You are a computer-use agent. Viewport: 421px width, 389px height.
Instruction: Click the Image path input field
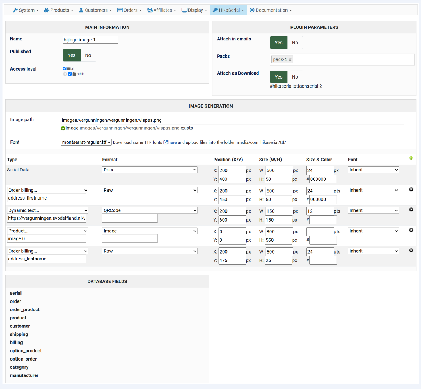click(232, 120)
